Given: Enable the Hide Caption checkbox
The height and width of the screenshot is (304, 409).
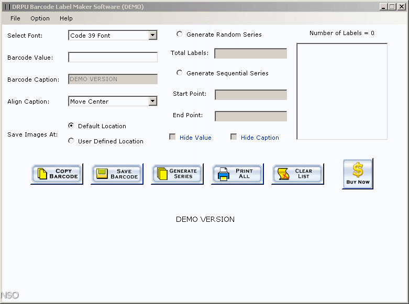Looking at the screenshot, I should click(x=234, y=137).
